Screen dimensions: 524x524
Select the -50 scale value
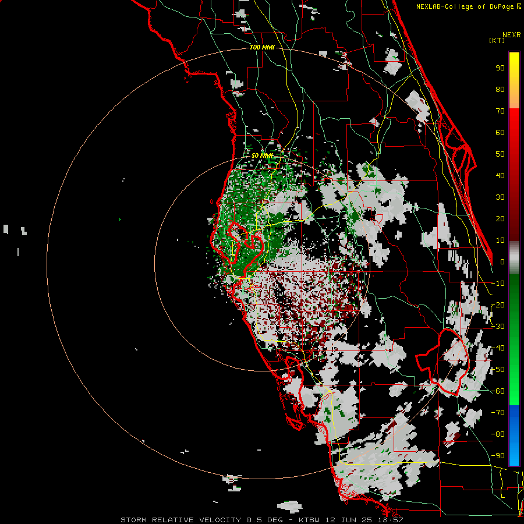(498, 370)
